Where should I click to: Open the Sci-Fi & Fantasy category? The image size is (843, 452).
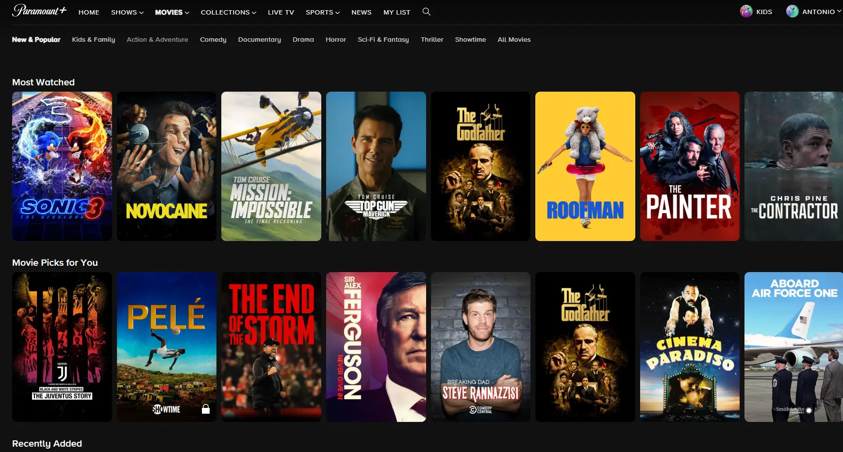(383, 39)
